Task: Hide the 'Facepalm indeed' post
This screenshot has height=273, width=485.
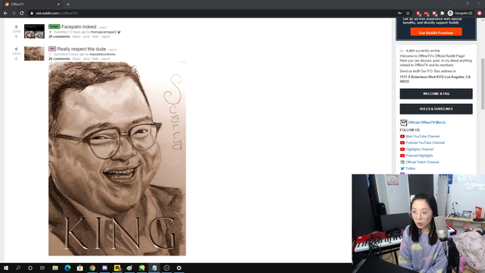Action: (x=95, y=36)
